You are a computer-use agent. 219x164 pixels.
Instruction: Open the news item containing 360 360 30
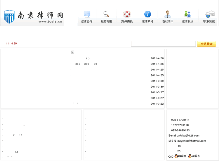coord(86,64)
